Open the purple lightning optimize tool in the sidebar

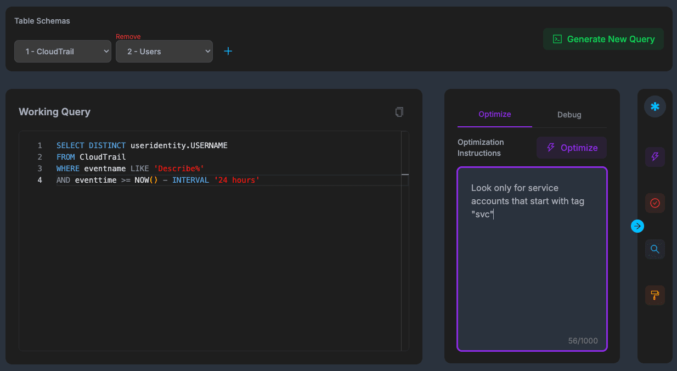pos(655,157)
